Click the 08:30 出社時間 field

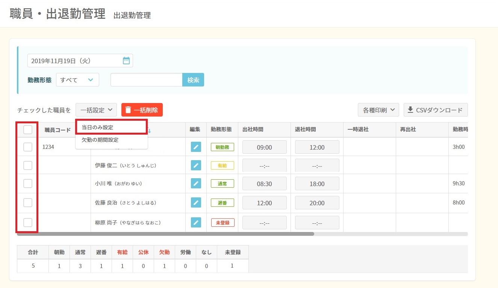pos(265,184)
